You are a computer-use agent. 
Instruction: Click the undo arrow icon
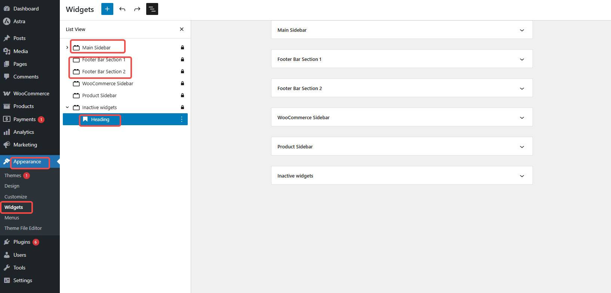point(122,9)
